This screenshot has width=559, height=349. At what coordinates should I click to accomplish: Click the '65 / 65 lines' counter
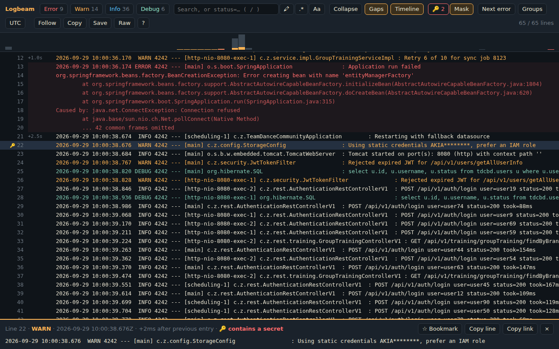(536, 23)
